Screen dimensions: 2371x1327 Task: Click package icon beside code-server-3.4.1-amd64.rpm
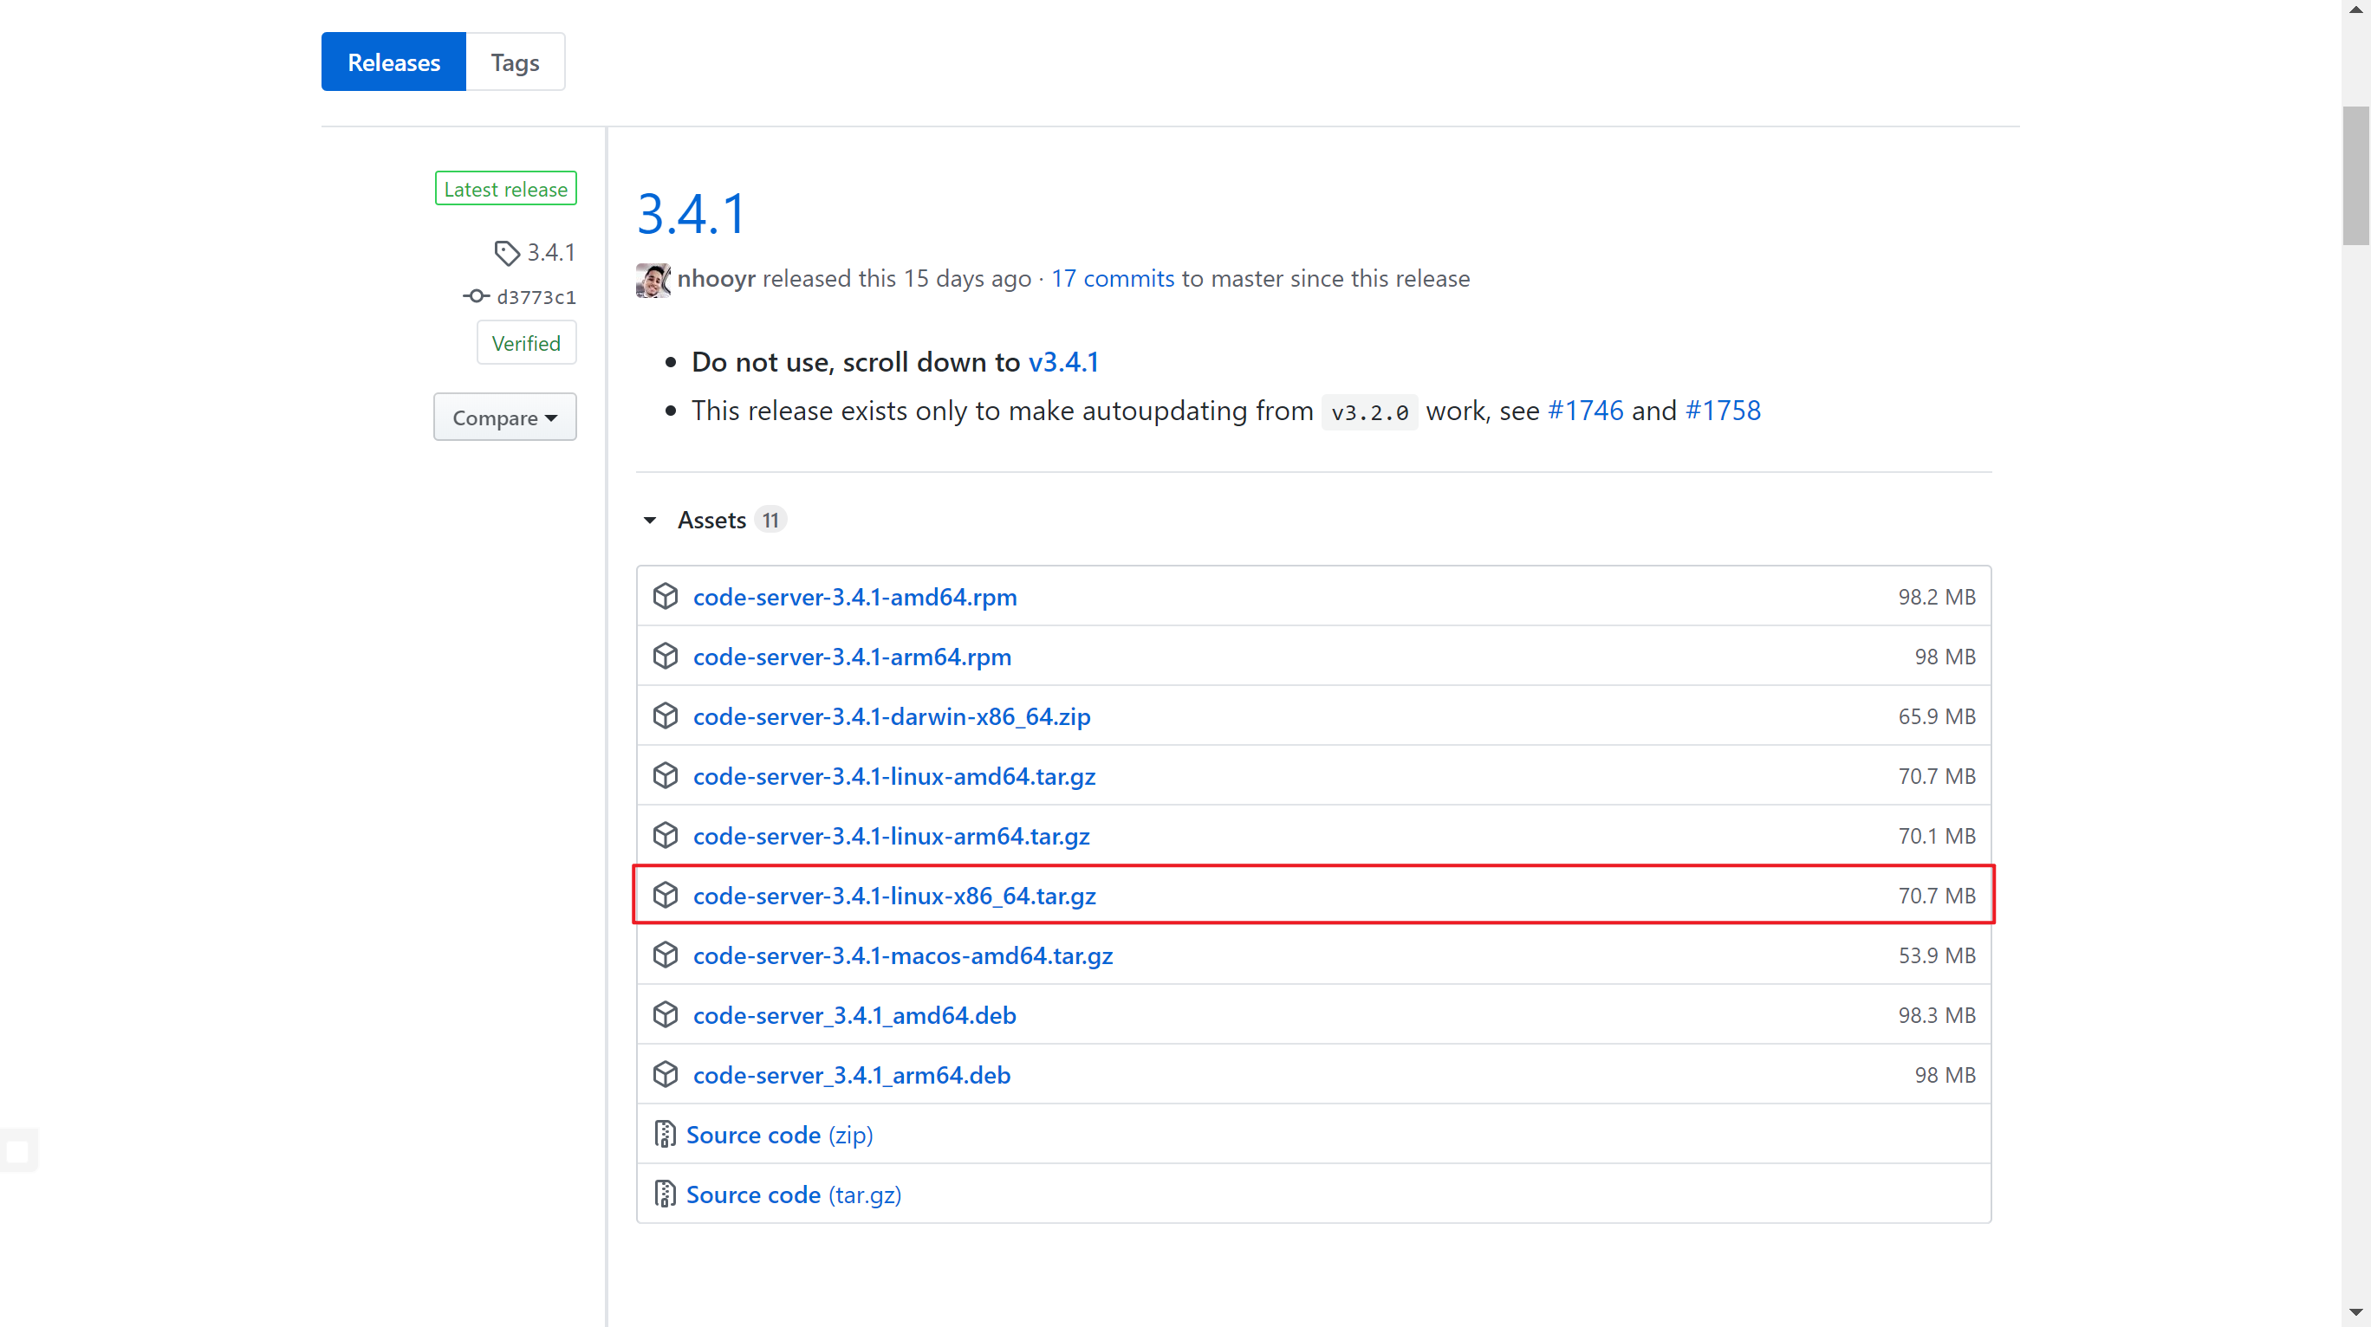tap(666, 596)
